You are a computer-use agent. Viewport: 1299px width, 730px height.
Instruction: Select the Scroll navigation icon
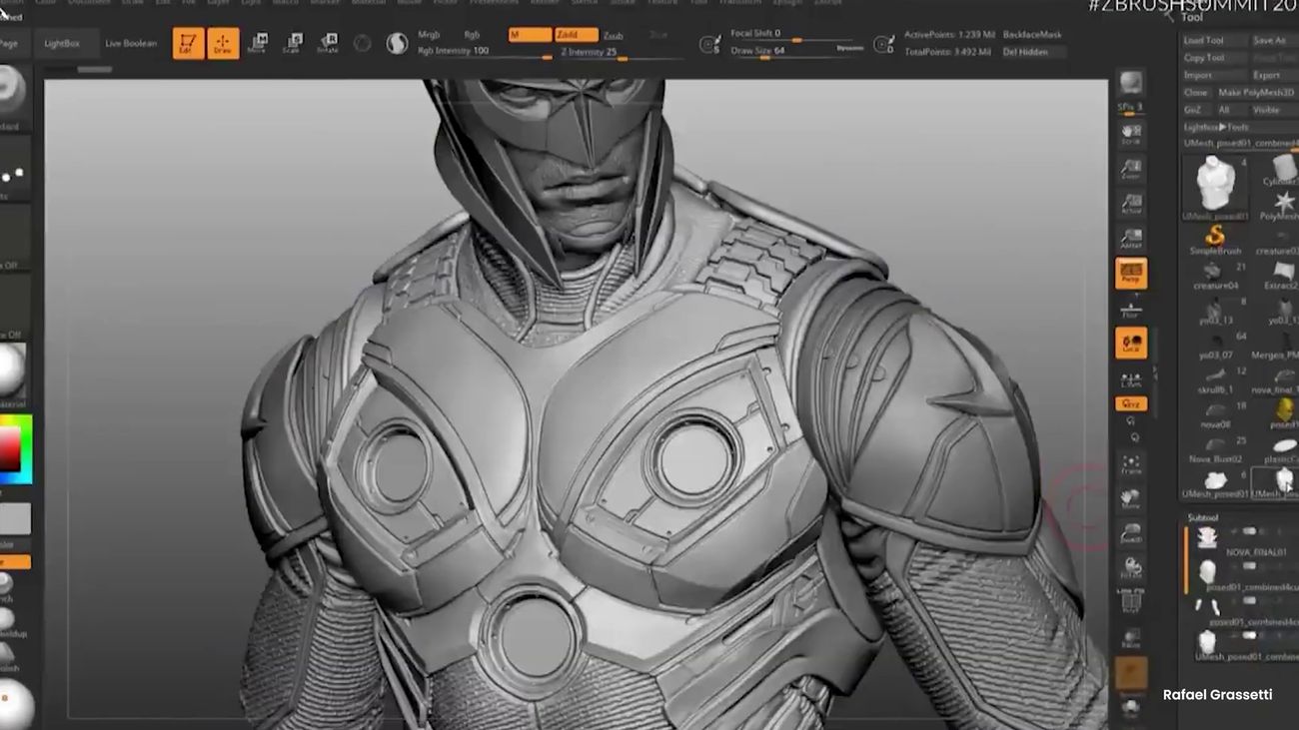(1131, 133)
